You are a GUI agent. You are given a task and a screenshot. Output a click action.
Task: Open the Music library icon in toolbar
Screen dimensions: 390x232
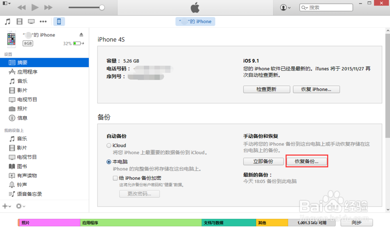(x=8, y=21)
